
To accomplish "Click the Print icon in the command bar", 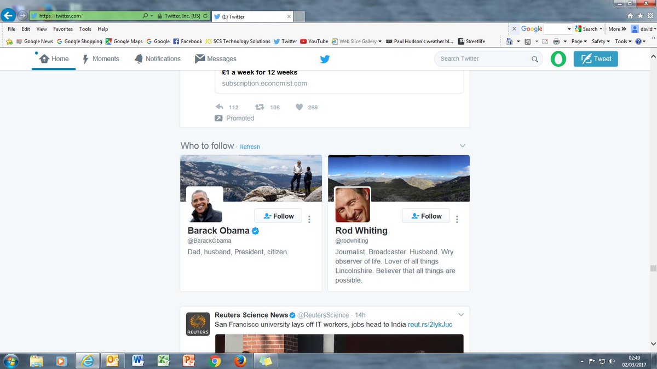I will coord(556,41).
